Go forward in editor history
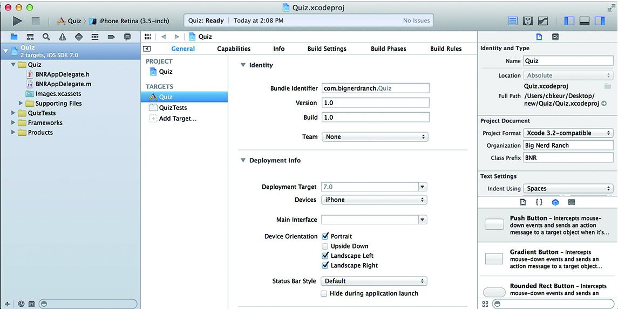Image resolution: width=618 pixels, height=309 pixels. [x=177, y=37]
